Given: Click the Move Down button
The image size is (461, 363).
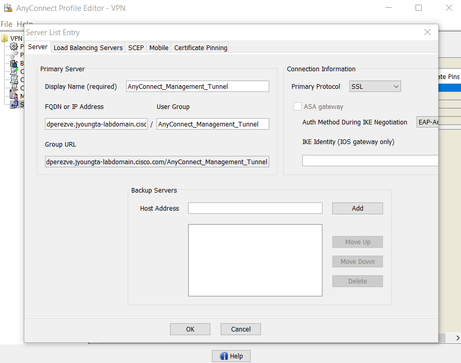Looking at the screenshot, I should [358, 261].
